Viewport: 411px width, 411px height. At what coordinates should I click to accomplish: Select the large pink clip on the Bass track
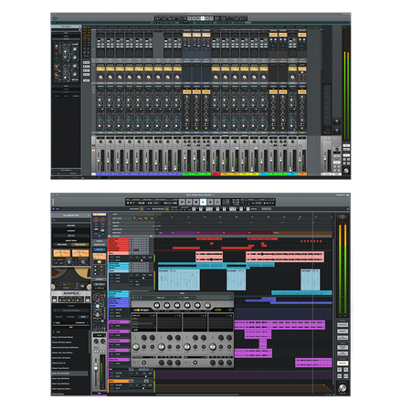point(285,257)
